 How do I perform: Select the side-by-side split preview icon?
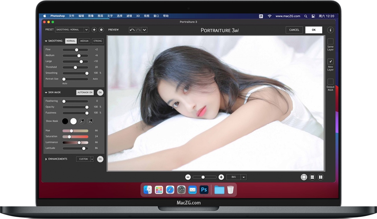click(321, 177)
